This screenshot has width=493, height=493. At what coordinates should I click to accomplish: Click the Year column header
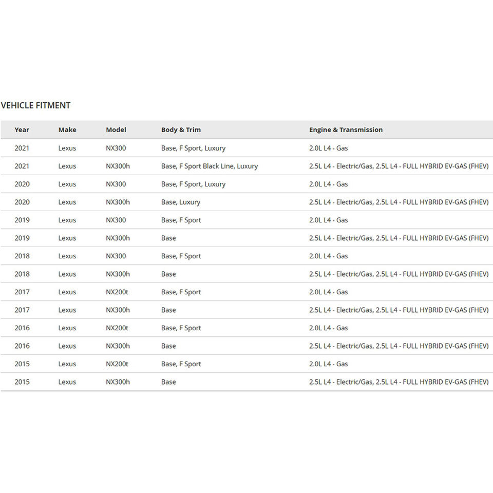pos(22,130)
